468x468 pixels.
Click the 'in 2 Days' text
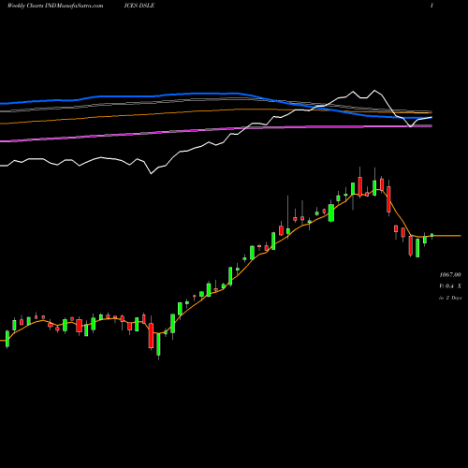coord(450,298)
